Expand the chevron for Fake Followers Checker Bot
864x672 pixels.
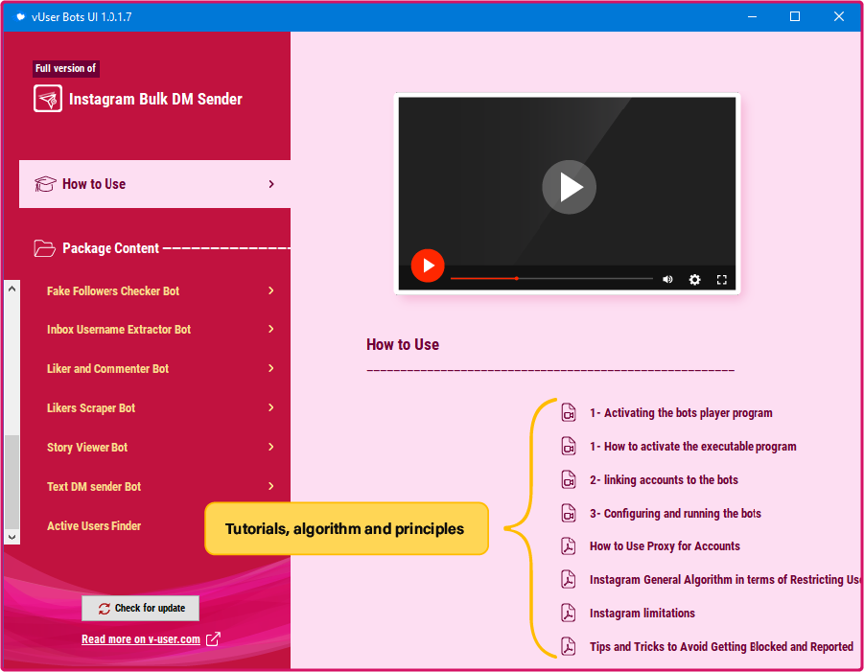click(271, 290)
